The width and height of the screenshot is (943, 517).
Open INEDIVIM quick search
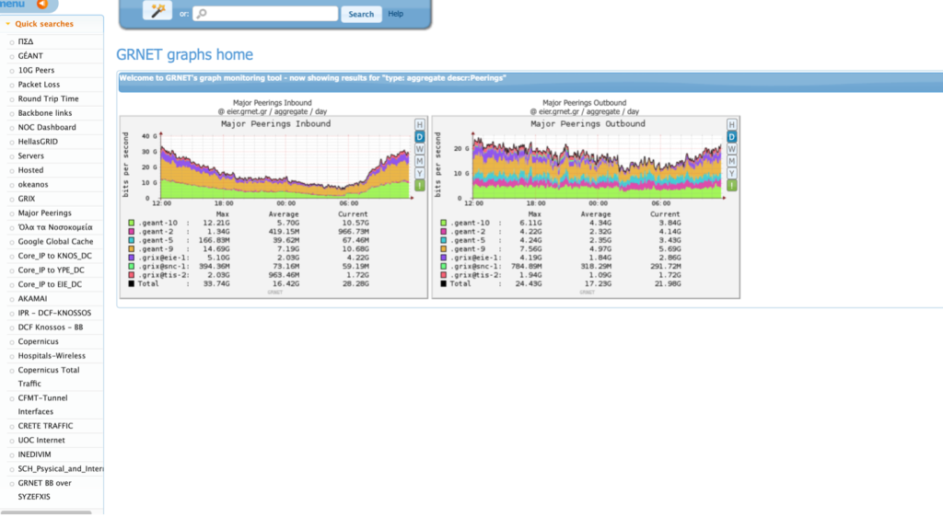(34, 454)
